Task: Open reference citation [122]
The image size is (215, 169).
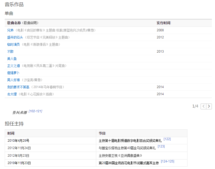Action: [167, 139]
